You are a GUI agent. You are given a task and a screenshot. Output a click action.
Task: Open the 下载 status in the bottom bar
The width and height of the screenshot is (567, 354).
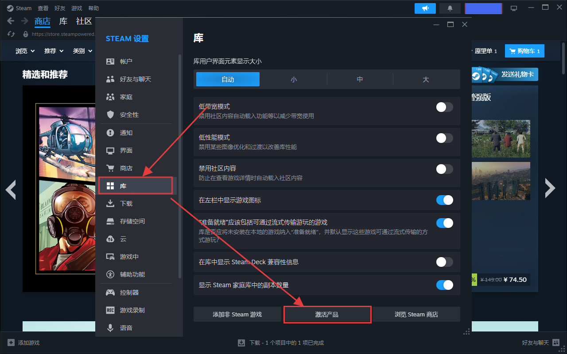281,342
